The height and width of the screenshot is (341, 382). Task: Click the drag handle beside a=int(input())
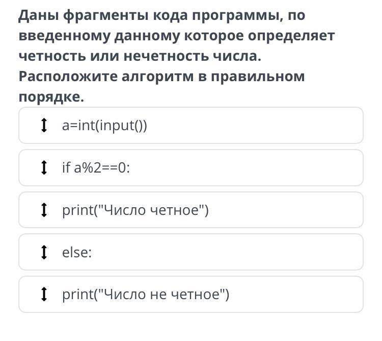pos(44,125)
